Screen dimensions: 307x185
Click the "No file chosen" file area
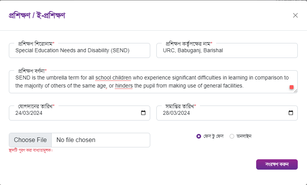pyautogui.click(x=101, y=140)
